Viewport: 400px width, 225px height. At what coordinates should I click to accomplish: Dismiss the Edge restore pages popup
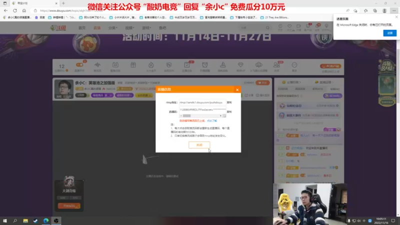pyautogui.click(x=396, y=17)
